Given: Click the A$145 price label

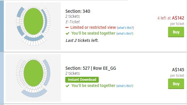Looking at the screenshot, I should pos(178,70).
